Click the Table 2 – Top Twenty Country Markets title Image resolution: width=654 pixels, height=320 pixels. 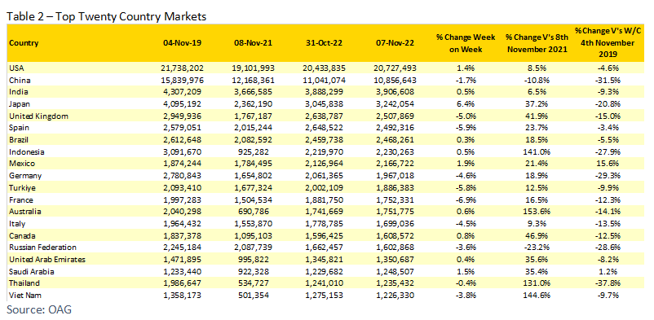107,16
